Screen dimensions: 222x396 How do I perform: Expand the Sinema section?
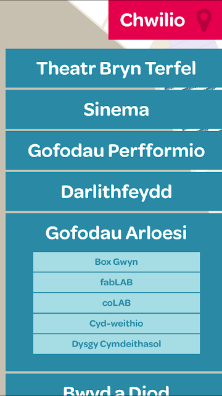113,110
